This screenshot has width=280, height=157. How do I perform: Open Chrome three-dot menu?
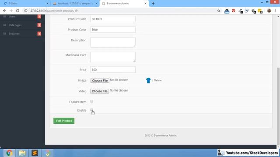tap(276, 10)
